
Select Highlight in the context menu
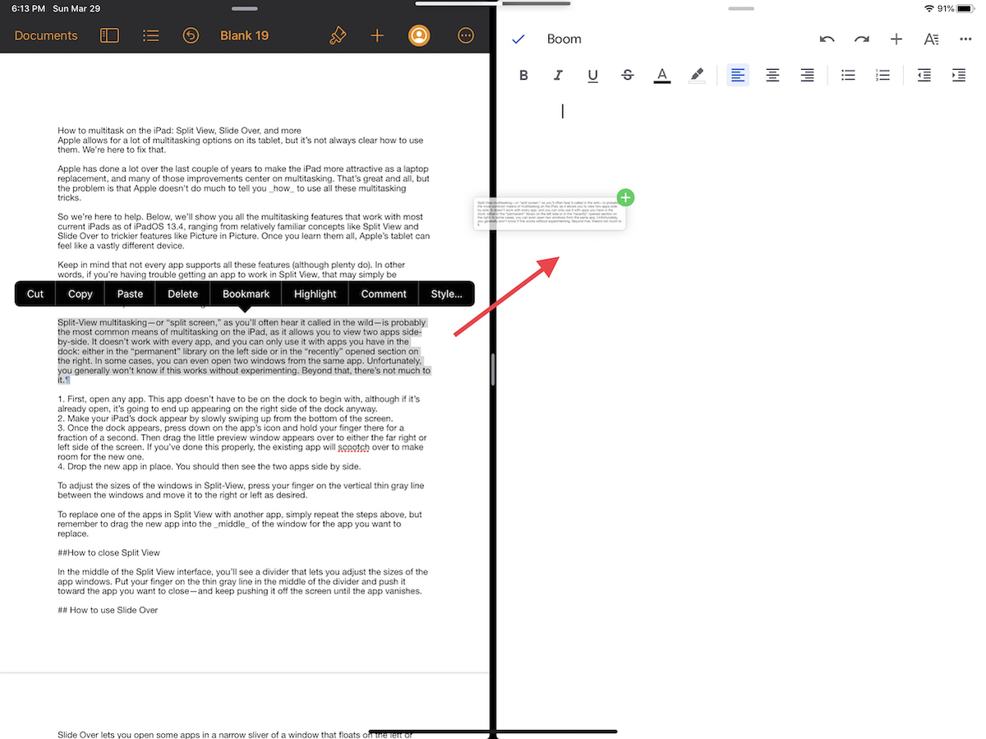pyautogui.click(x=315, y=293)
